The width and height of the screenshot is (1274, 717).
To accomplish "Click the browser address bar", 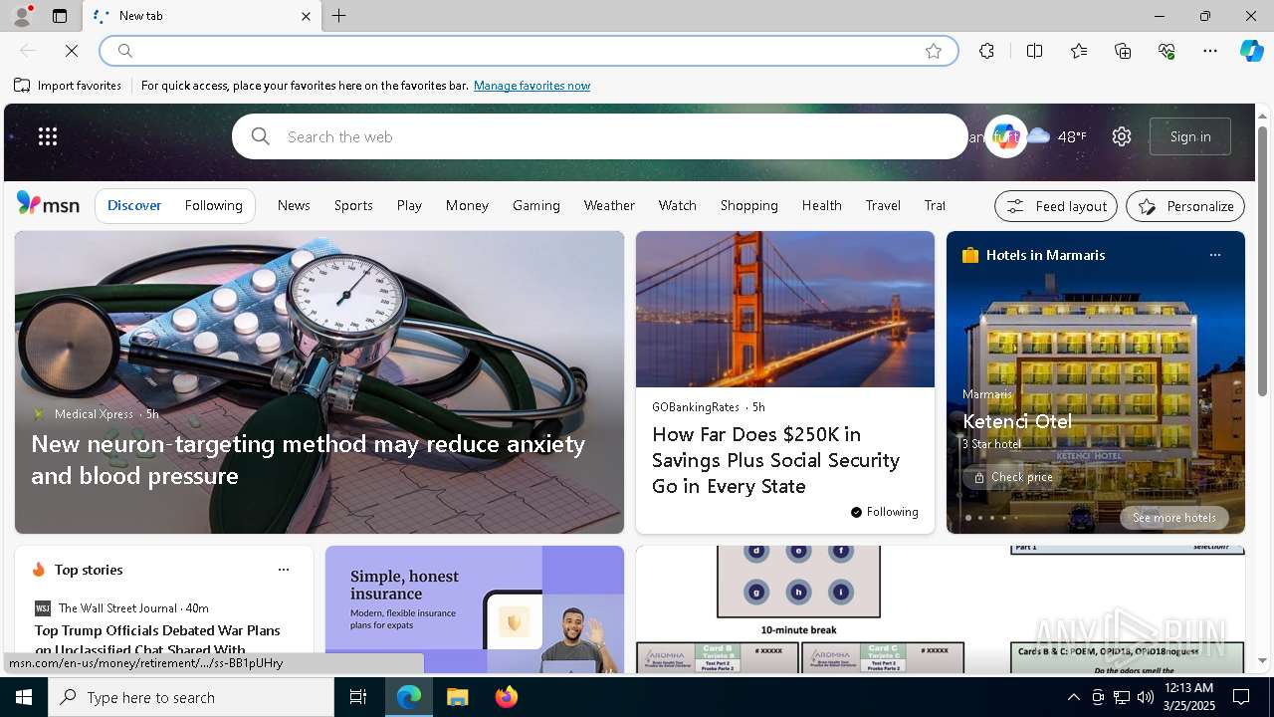I will tap(529, 51).
